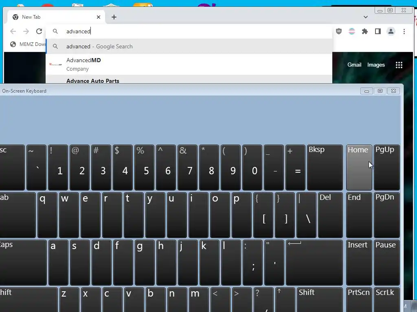Choose the 'advanced - Google Search' suggestion
417x312 pixels.
tap(189, 46)
